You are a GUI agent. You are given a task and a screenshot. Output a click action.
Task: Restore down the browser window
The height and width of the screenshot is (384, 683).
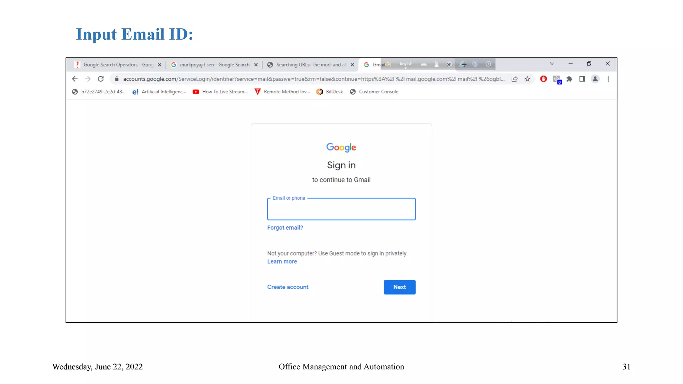pyautogui.click(x=589, y=64)
